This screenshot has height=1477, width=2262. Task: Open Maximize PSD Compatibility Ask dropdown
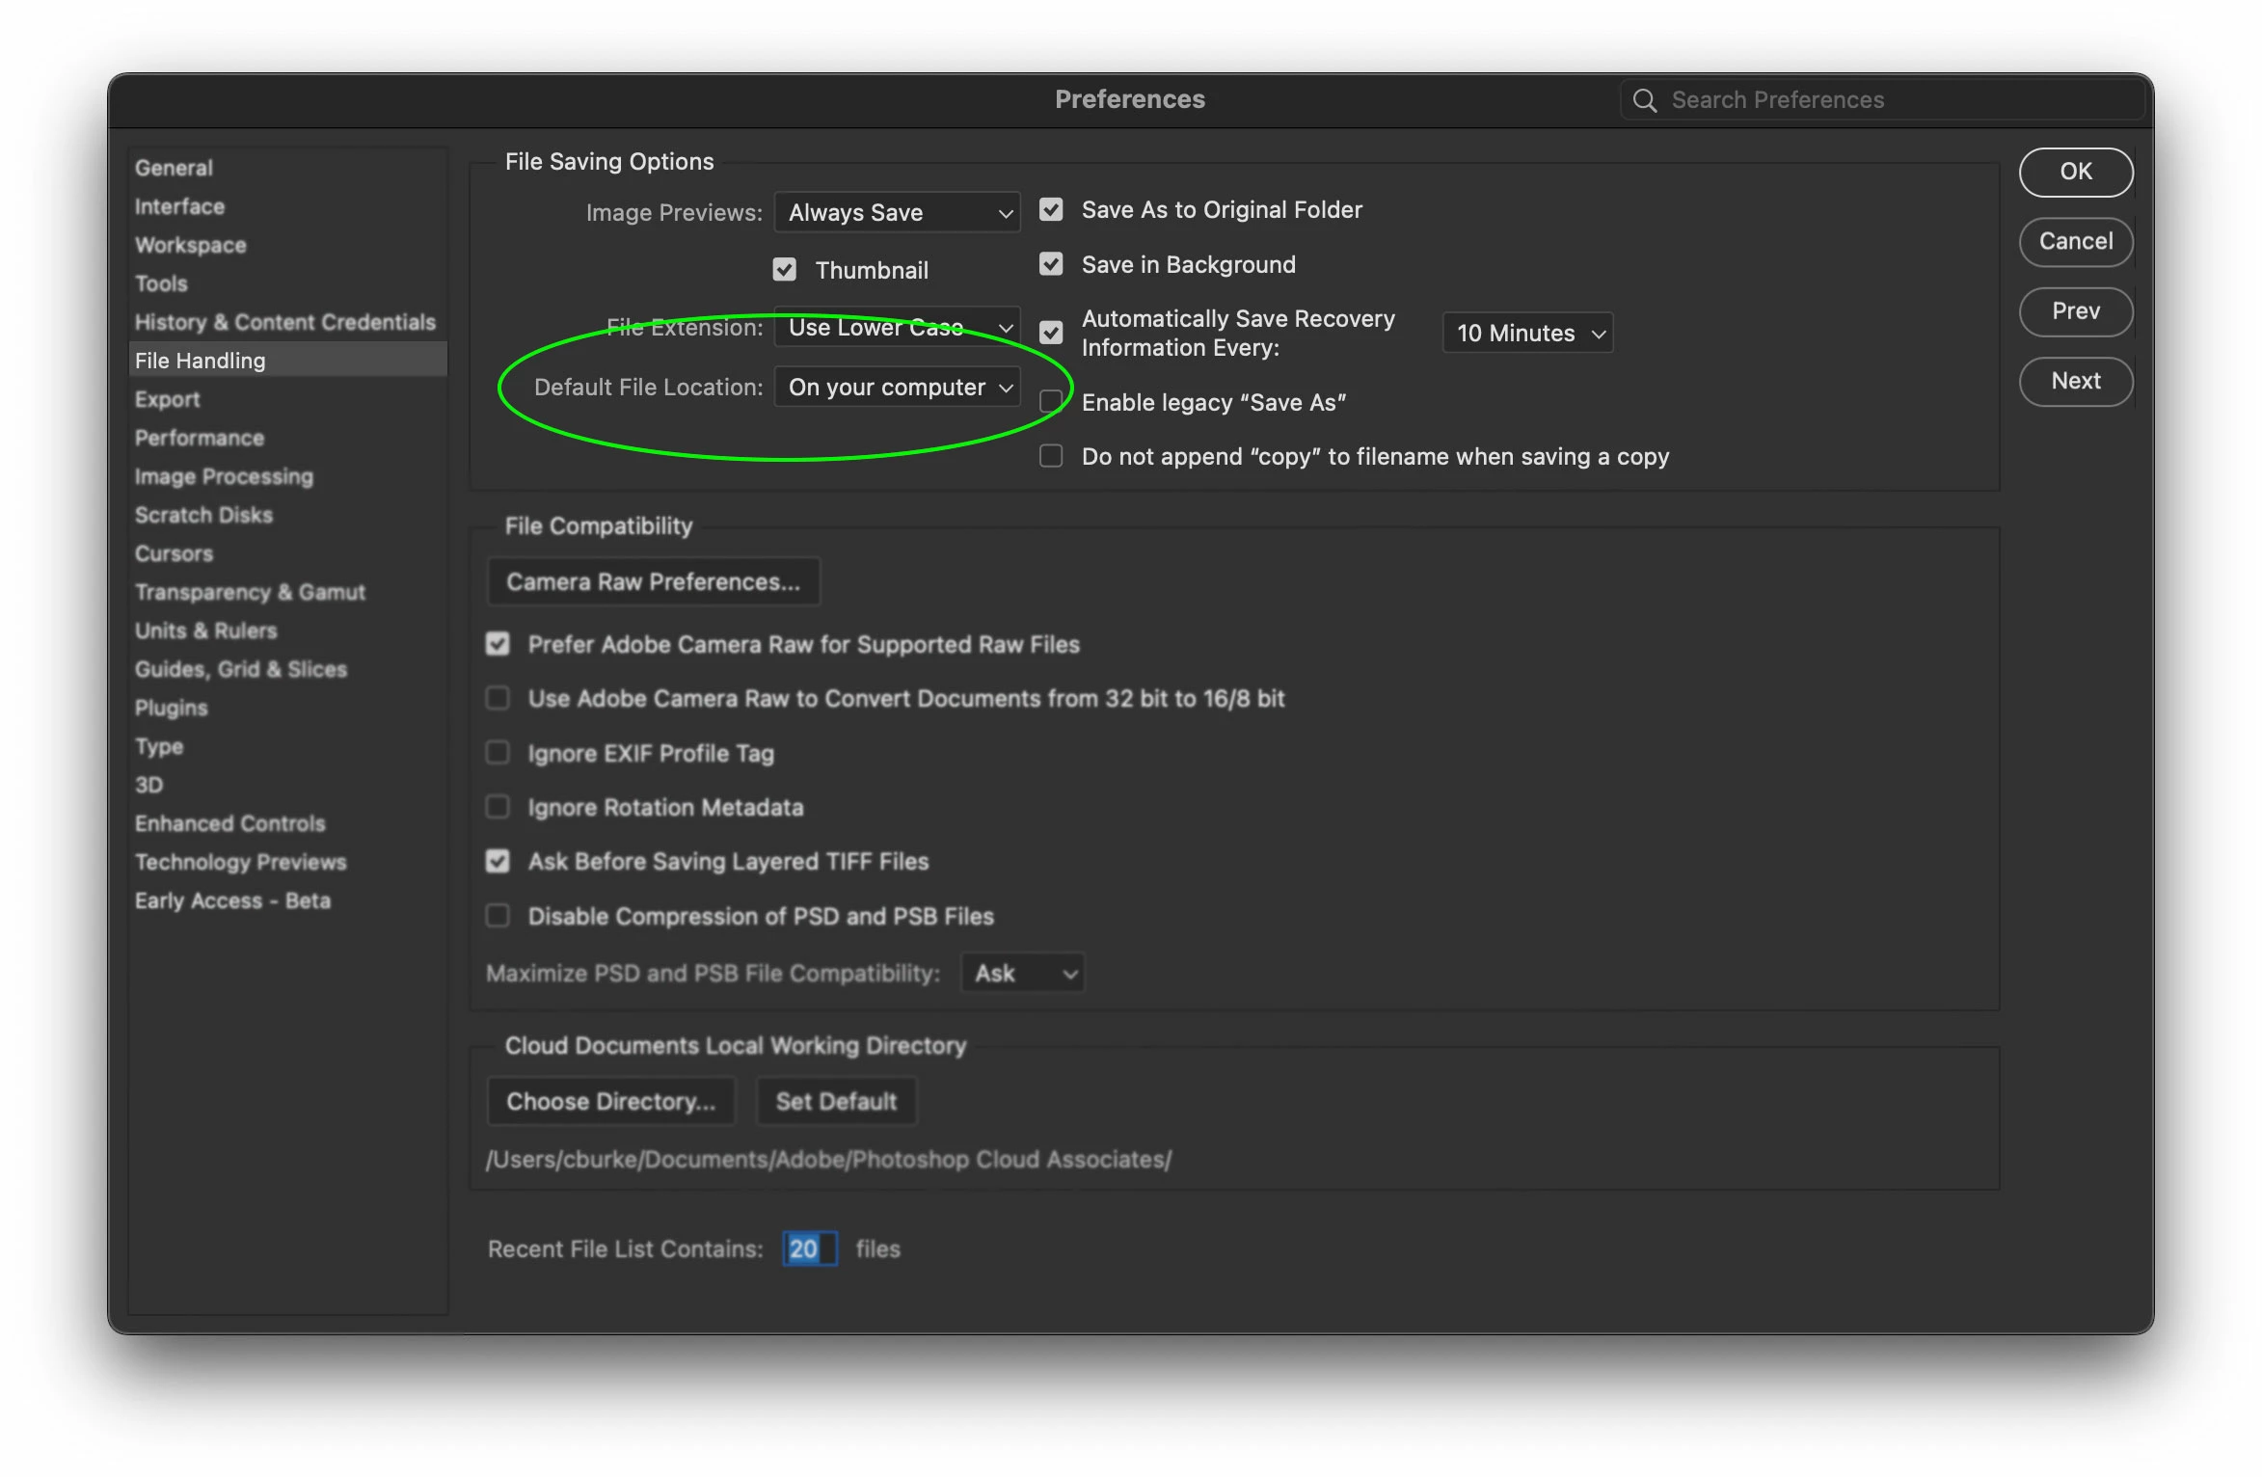pyautogui.click(x=1023, y=973)
